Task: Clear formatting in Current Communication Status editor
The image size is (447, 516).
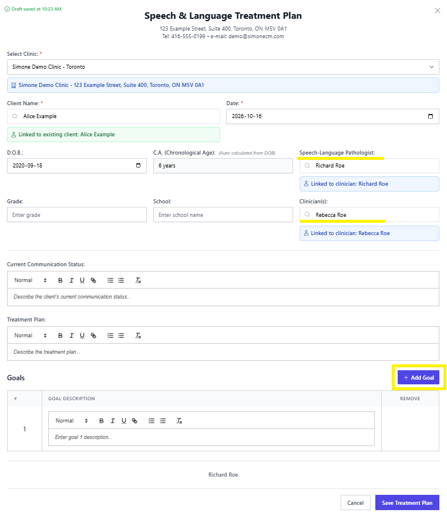Action: pos(138,280)
